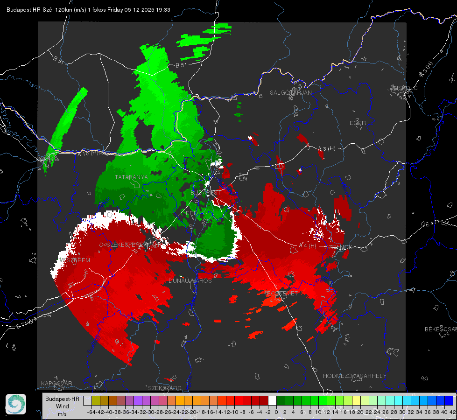
Task: Click the '-10' legend value
Action: tap(234, 412)
